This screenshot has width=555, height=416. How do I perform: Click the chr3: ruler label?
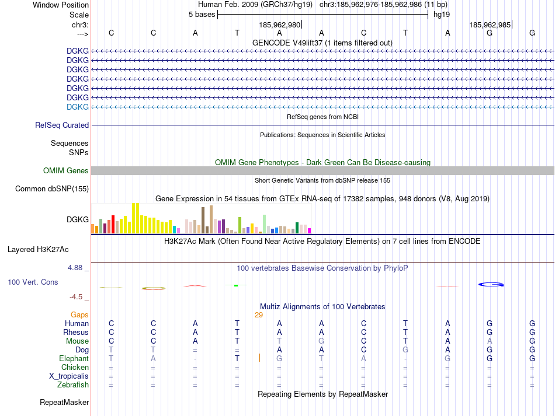[x=80, y=25]
